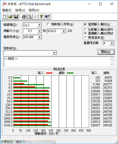Click the 傳輸速率 - MB / 秒 axis label
The image size is (118, 144).
[47, 134]
